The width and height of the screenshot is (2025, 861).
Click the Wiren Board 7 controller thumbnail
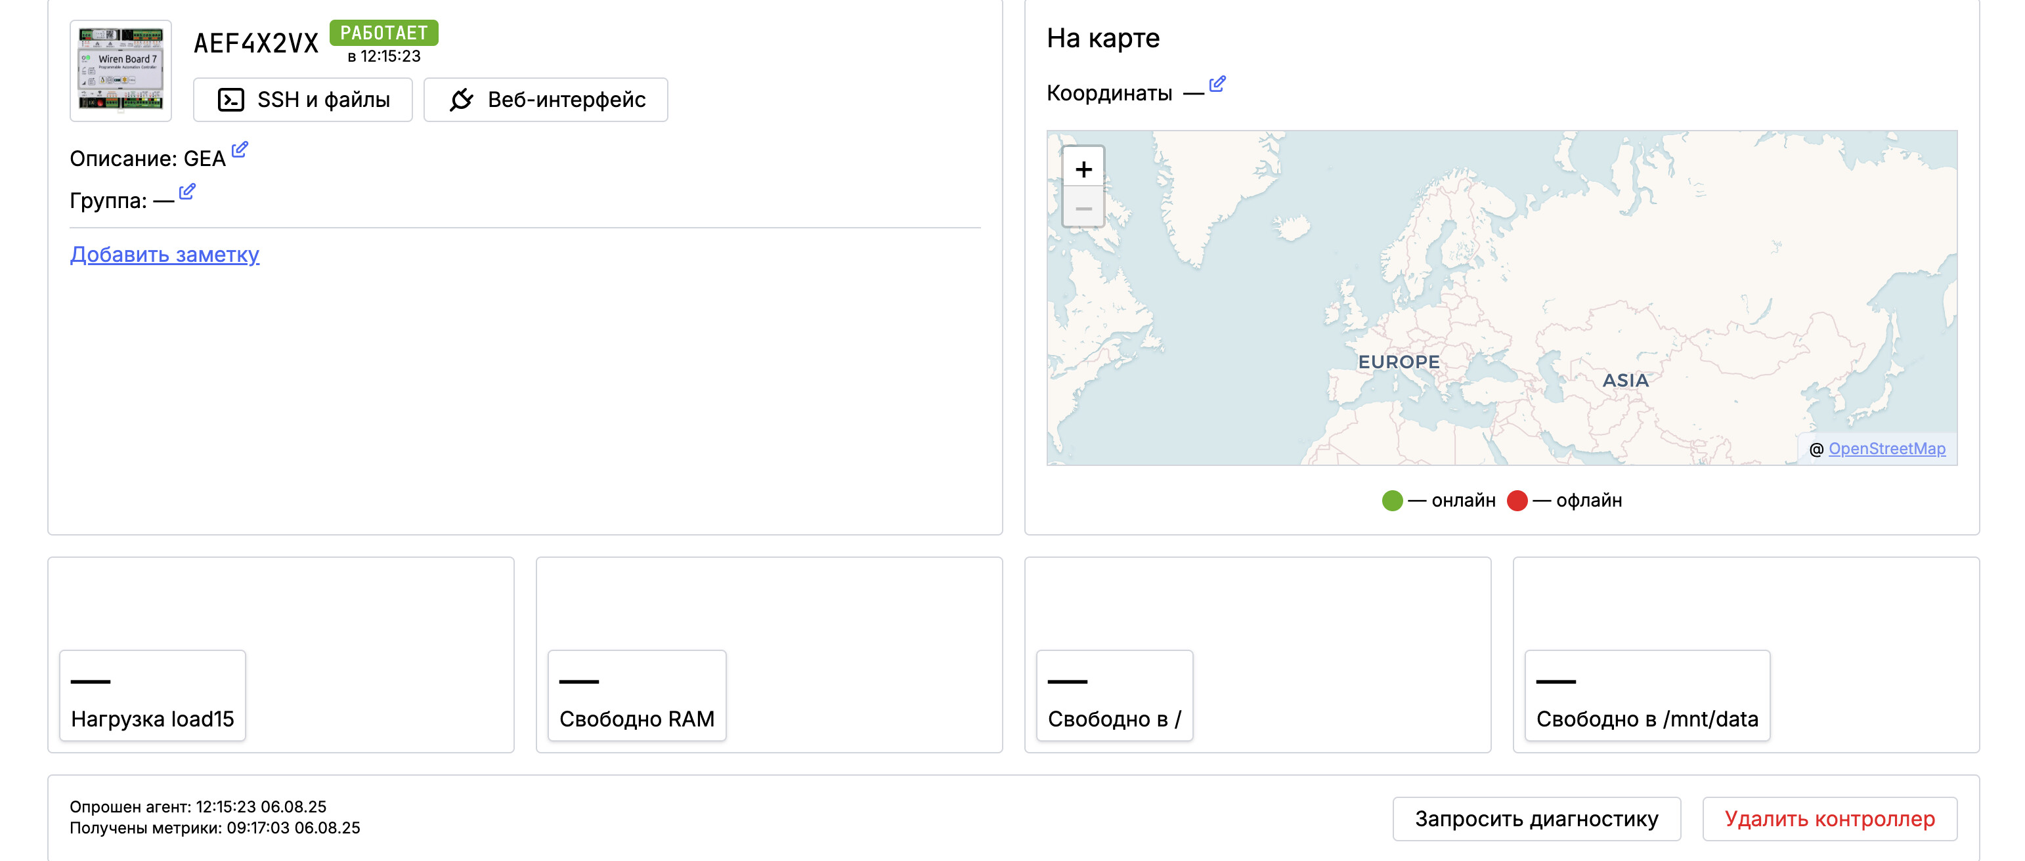coord(120,71)
